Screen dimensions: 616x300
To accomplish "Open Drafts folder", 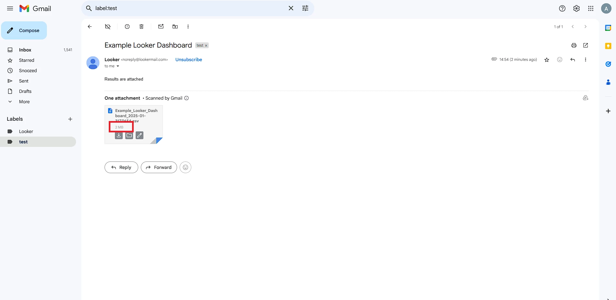I will [x=38, y=91].
